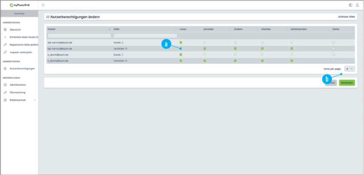The width and height of the screenshot is (364, 175).
Task: Click the hamburger menu icon
Action: click(x=43, y=5)
